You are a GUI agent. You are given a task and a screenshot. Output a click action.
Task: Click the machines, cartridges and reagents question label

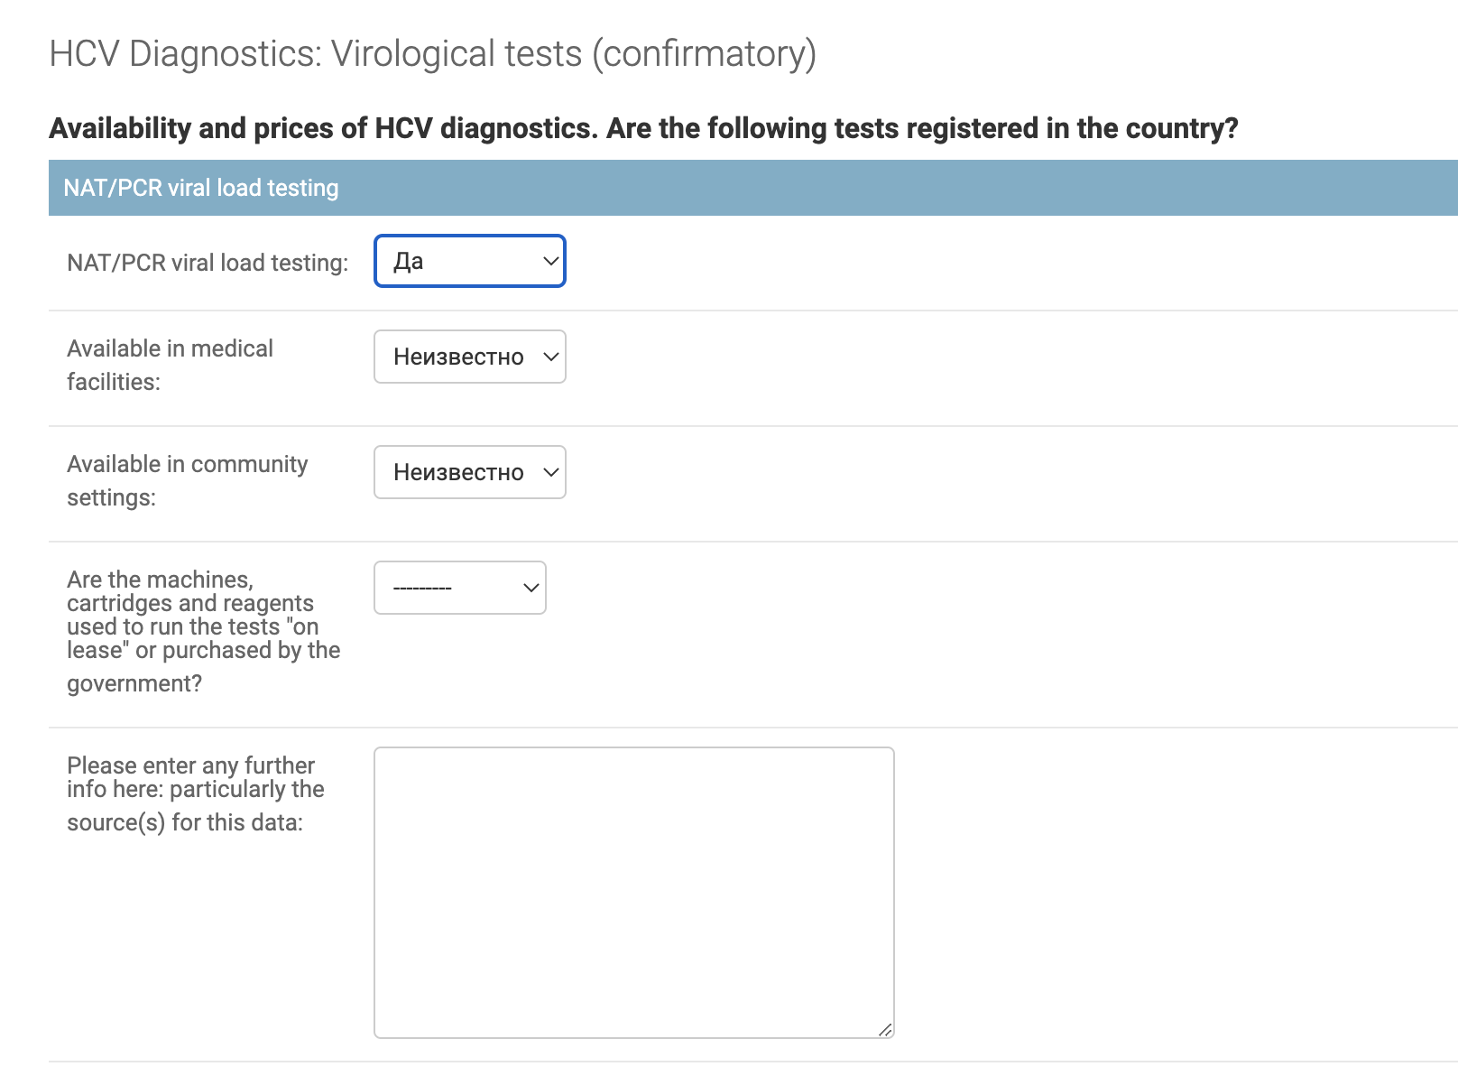tap(203, 631)
